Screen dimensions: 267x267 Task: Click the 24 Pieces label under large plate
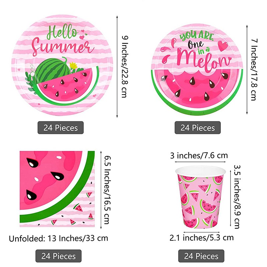click(x=61, y=128)
